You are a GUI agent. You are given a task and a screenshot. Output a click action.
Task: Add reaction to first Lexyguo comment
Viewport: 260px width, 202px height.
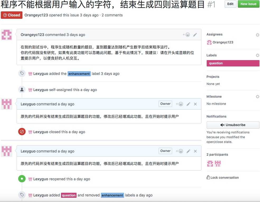(x=179, y=104)
